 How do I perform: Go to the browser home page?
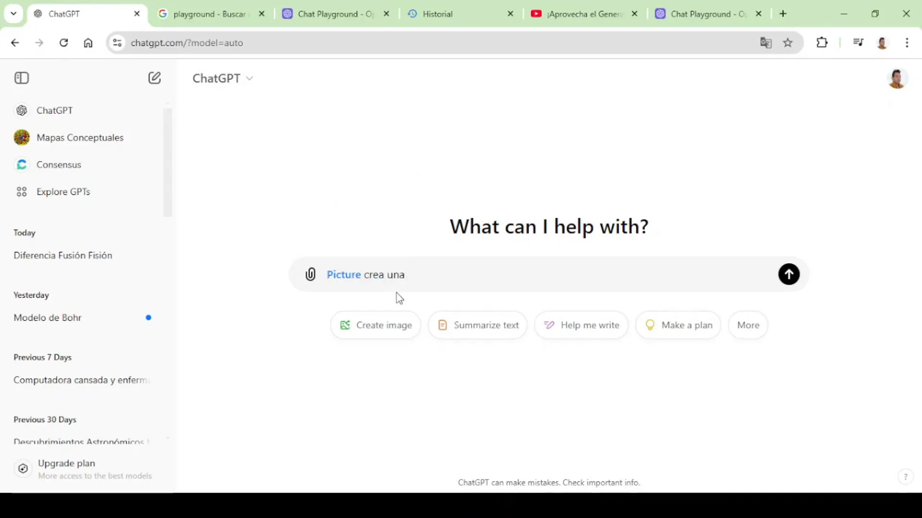(x=88, y=43)
